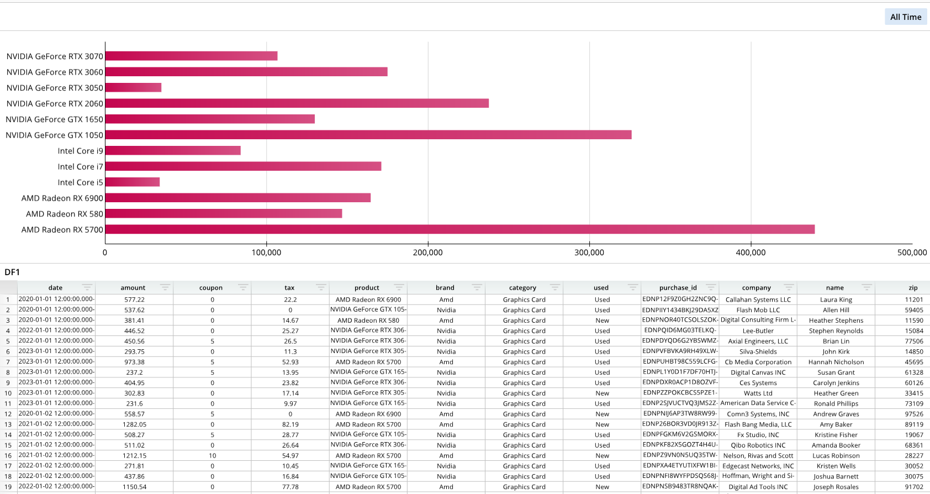The height and width of the screenshot is (494, 930).
Task: Click the Intel Core i7 bar
Action: coord(243,166)
